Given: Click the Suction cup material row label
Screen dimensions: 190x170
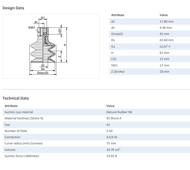Looking at the screenshot, I should tap(19, 112).
